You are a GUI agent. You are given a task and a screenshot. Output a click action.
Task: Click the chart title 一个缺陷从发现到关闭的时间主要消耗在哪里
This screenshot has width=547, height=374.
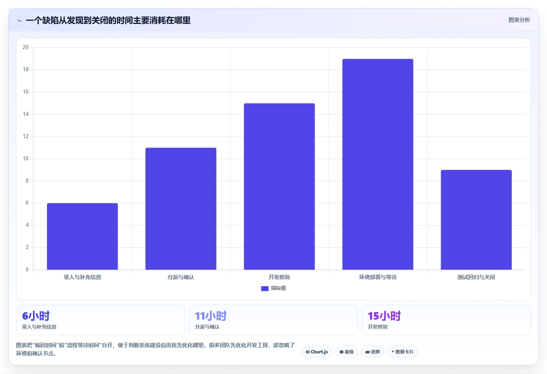click(x=108, y=21)
